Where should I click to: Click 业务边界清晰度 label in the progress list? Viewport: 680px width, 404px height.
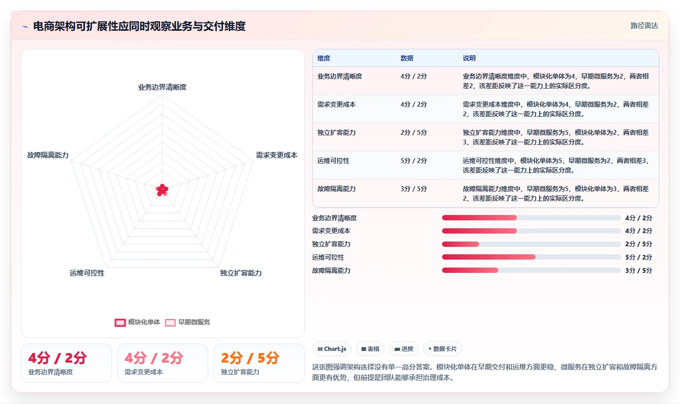click(x=334, y=218)
